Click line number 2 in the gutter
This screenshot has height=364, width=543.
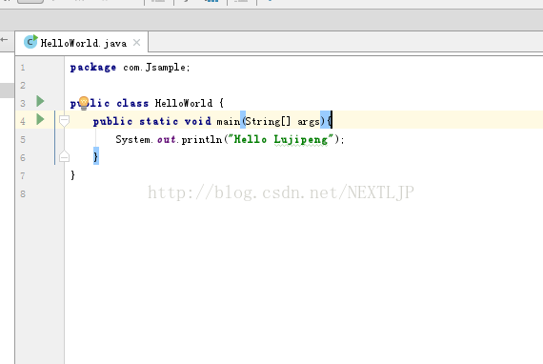(x=23, y=85)
